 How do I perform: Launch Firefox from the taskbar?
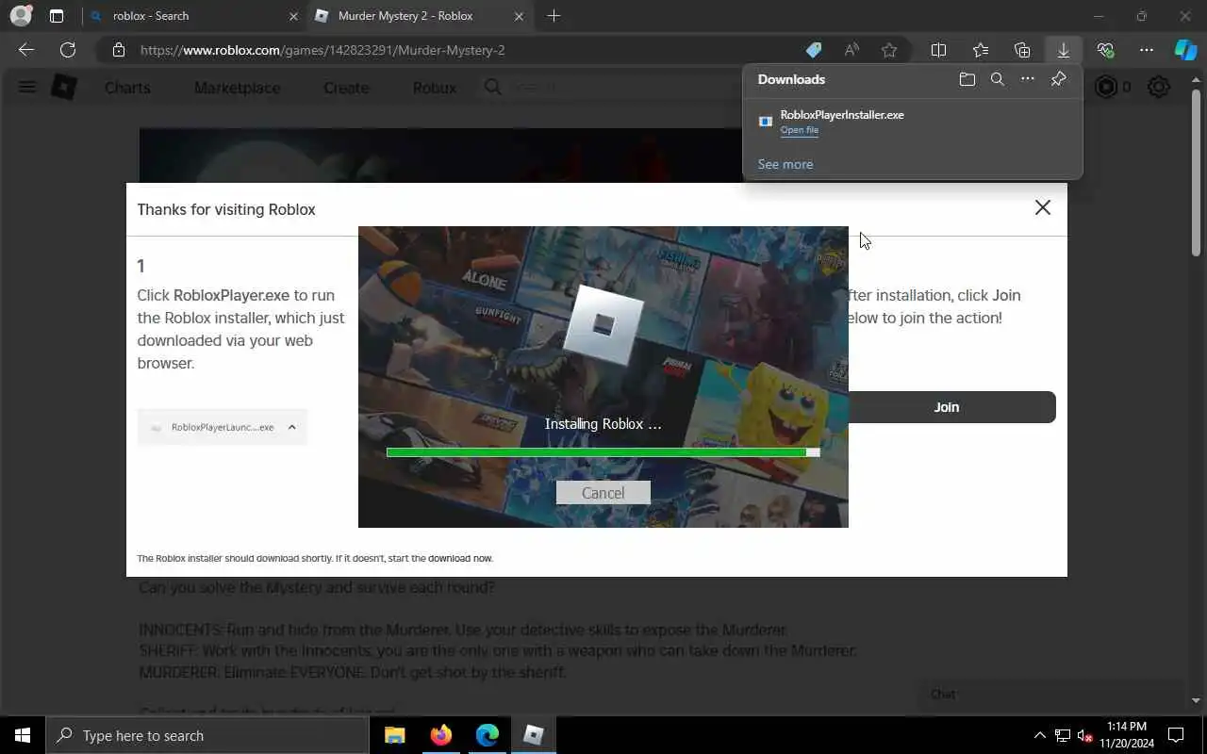441,735
